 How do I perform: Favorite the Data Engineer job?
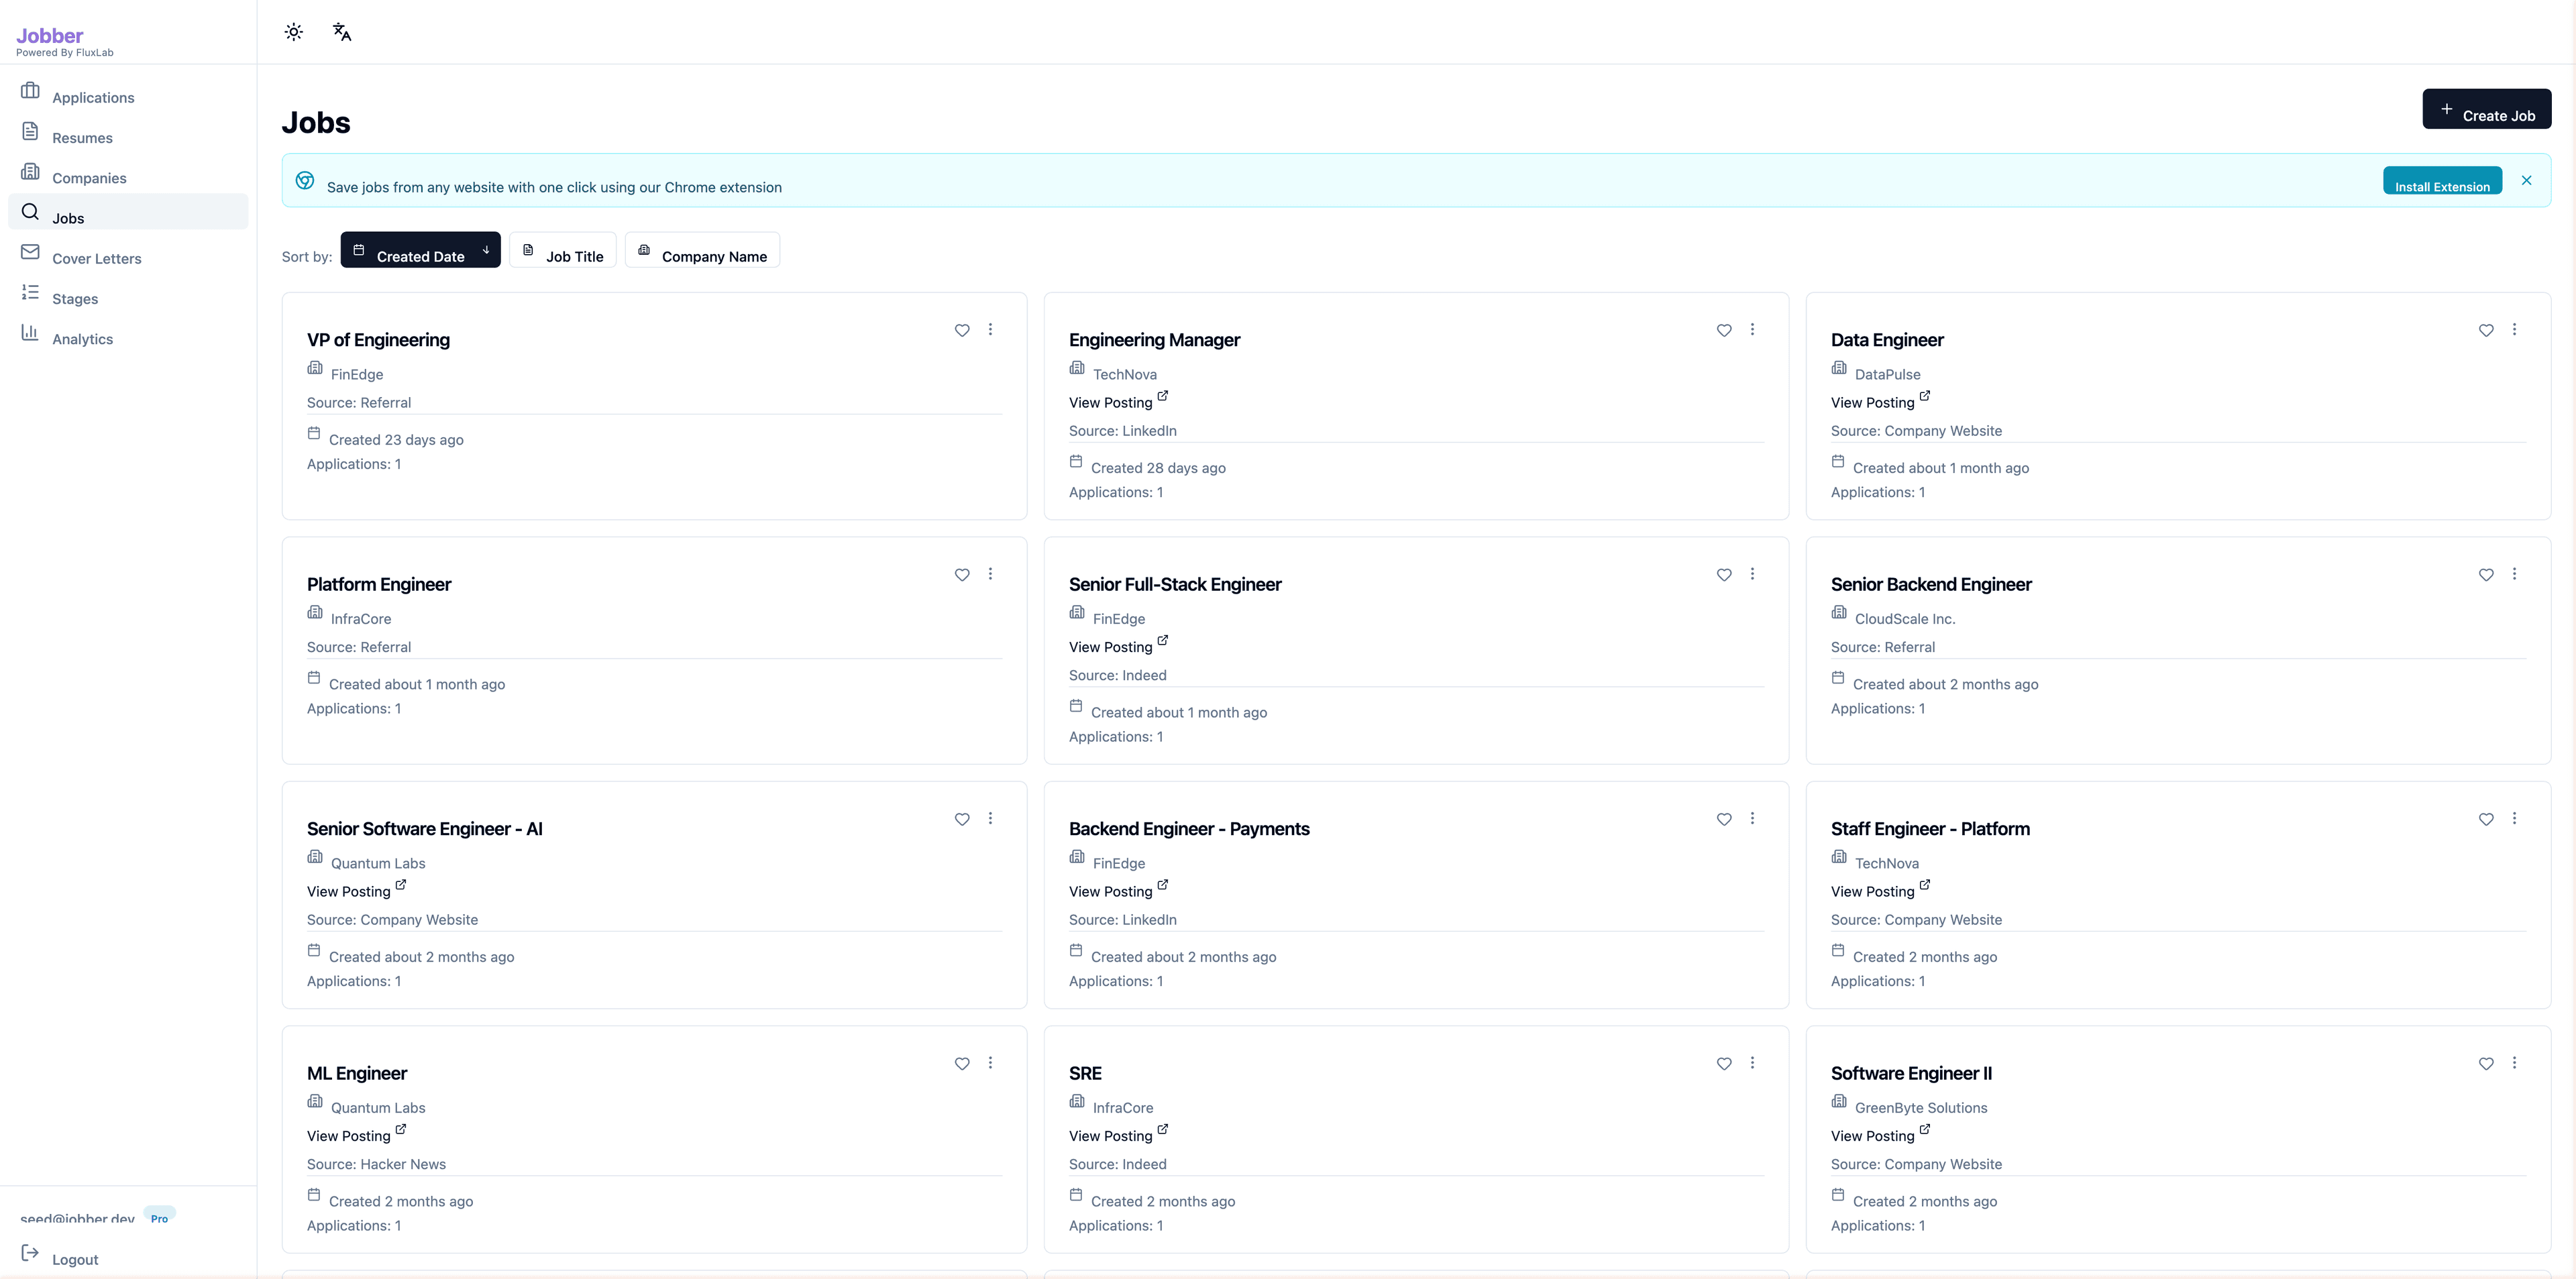coord(2486,330)
